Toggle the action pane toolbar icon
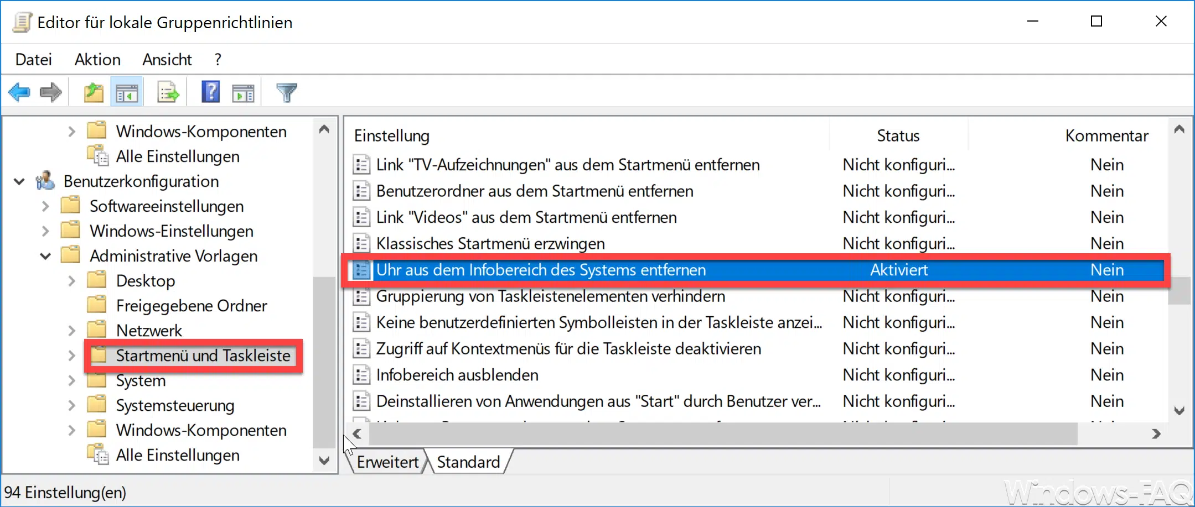This screenshot has height=507, width=1195. 243,93
